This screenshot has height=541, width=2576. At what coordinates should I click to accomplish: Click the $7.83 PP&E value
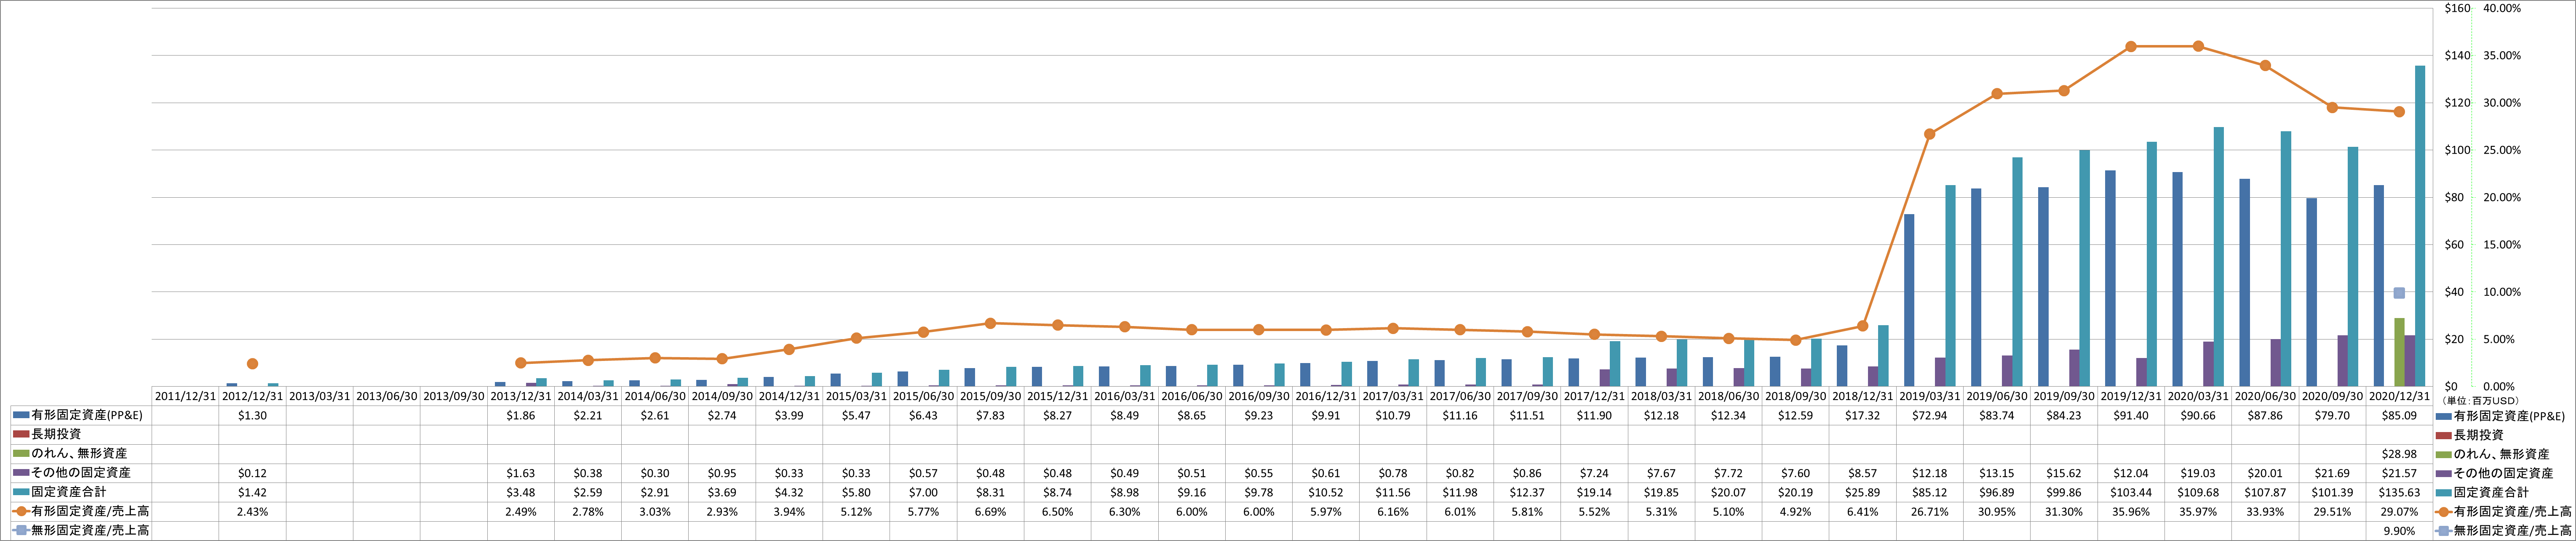pyautogui.click(x=990, y=415)
